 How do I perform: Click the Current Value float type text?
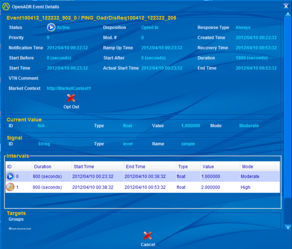tap(128, 126)
